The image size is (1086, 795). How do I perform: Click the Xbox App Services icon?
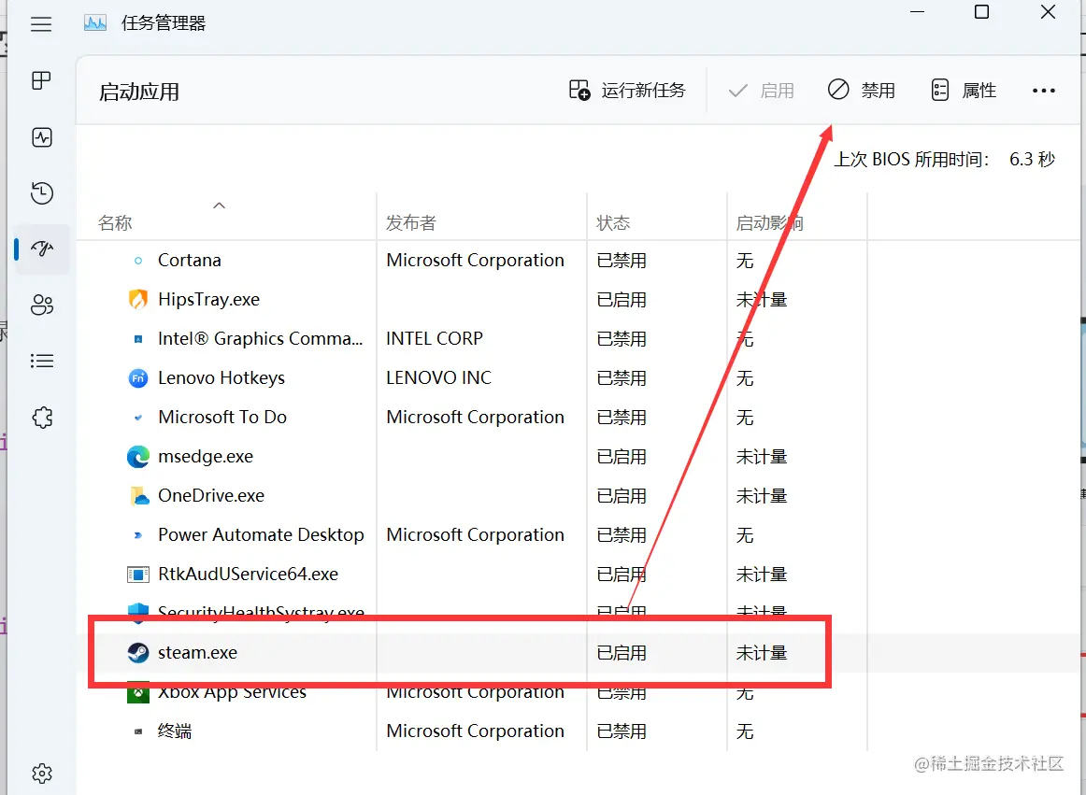[x=137, y=694]
